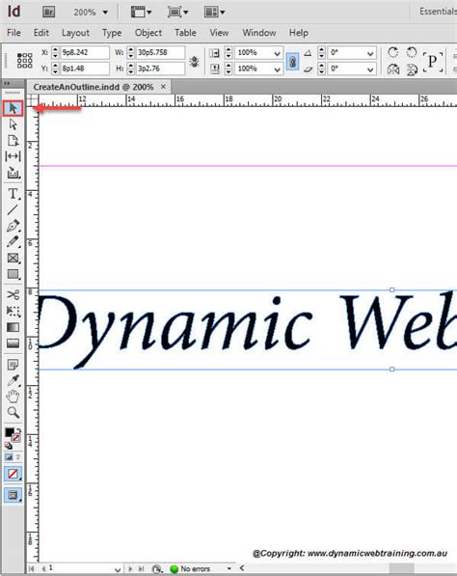This screenshot has width=457, height=576.
Task: Open the Layout menu
Action: [75, 33]
